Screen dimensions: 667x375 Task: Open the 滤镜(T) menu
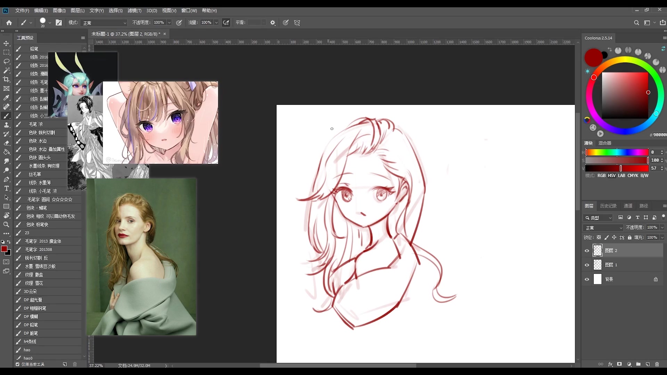tap(134, 11)
